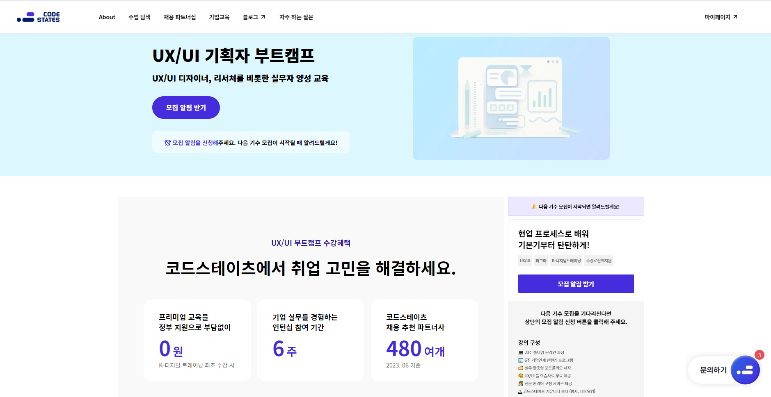
Task: Click 모집 알림을 신청해 highlighted text
Action: 195,143
